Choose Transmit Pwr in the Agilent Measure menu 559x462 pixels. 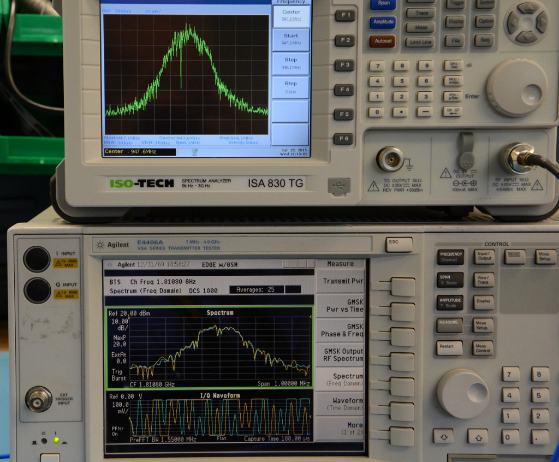[341, 281]
